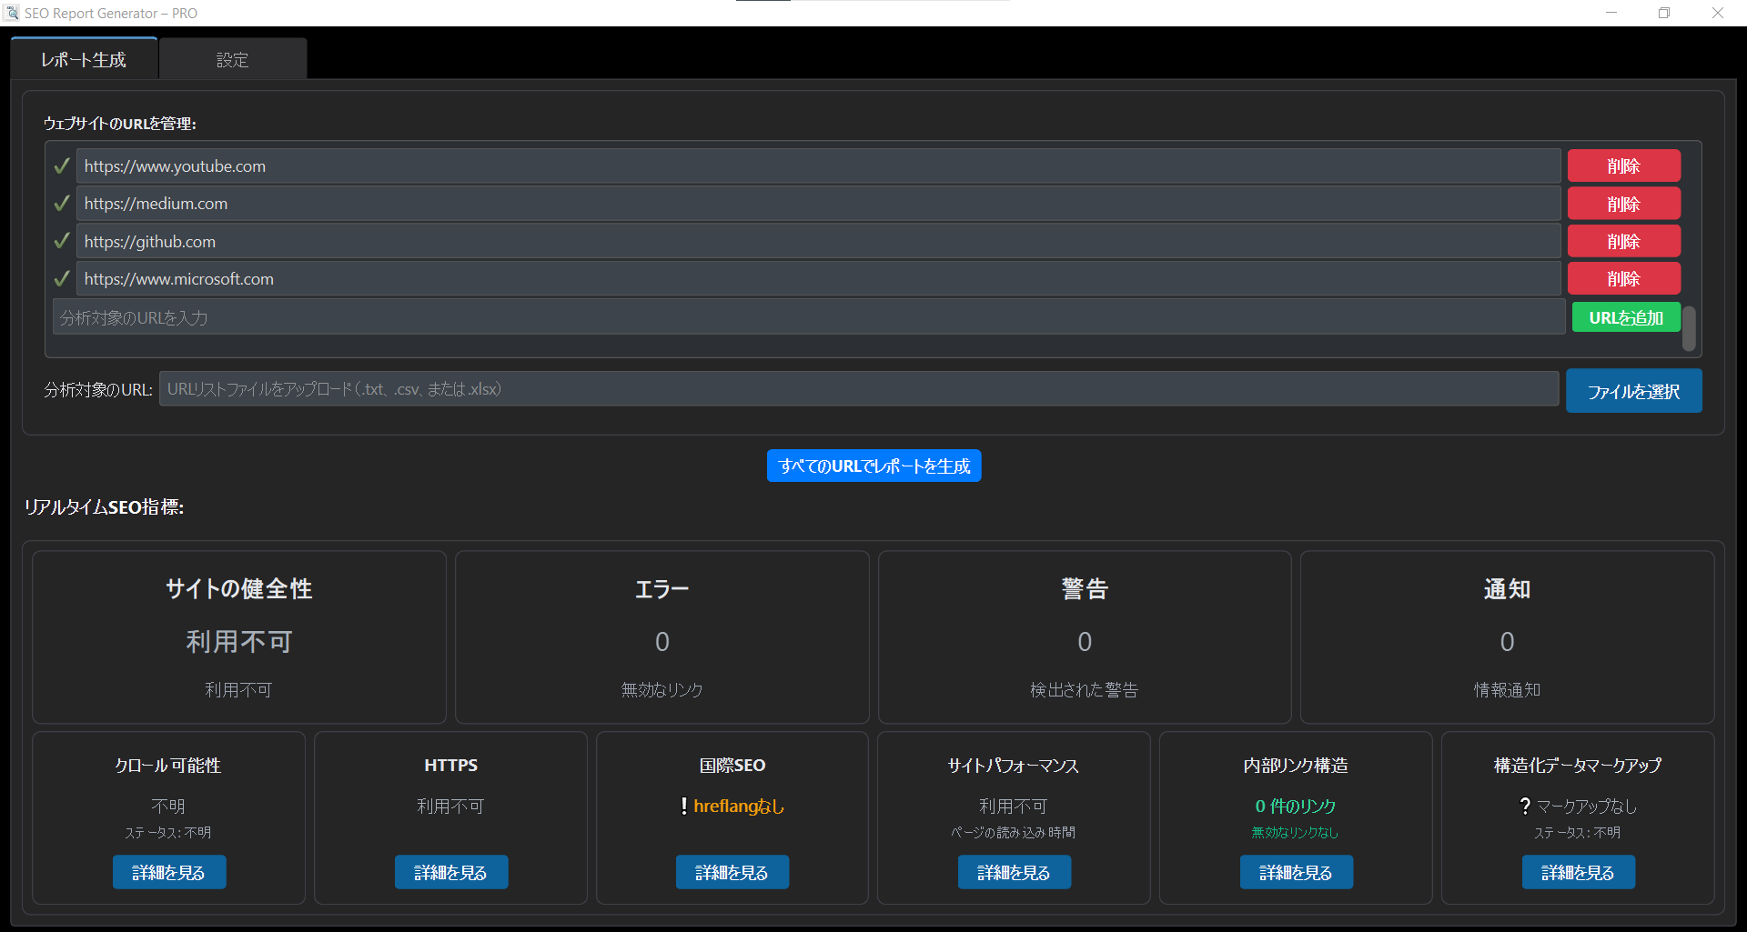This screenshot has height=932, width=1747.
Task: View details for クロール可能性 card
Action: [169, 872]
